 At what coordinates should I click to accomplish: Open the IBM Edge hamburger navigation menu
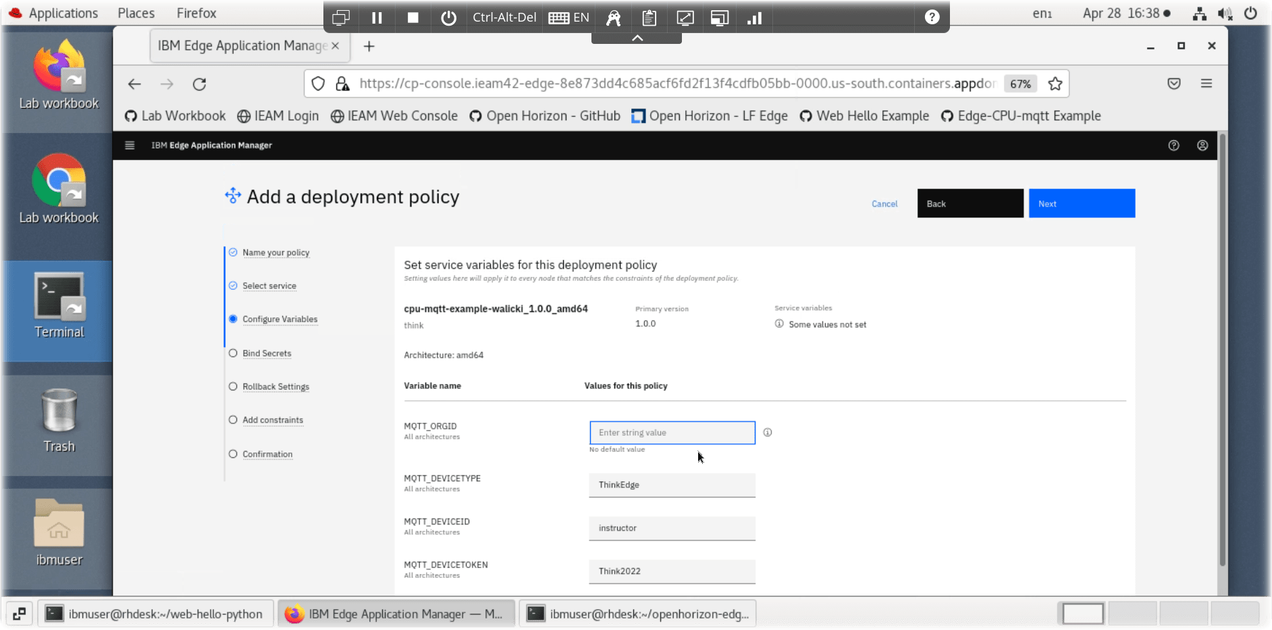click(130, 145)
